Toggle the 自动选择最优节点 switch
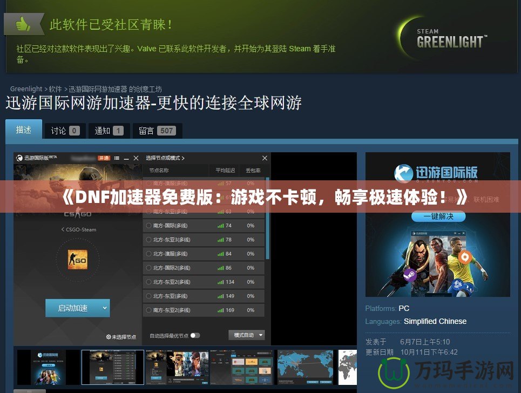This screenshot has width=521, height=393. pyautogui.click(x=195, y=336)
